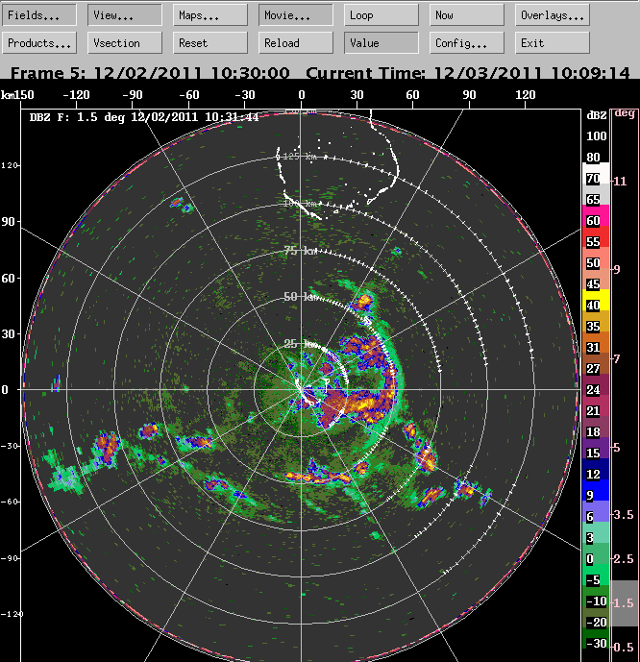Click the 60 dBZ magenta color swatch
This screenshot has height=662, width=640.
(596, 215)
